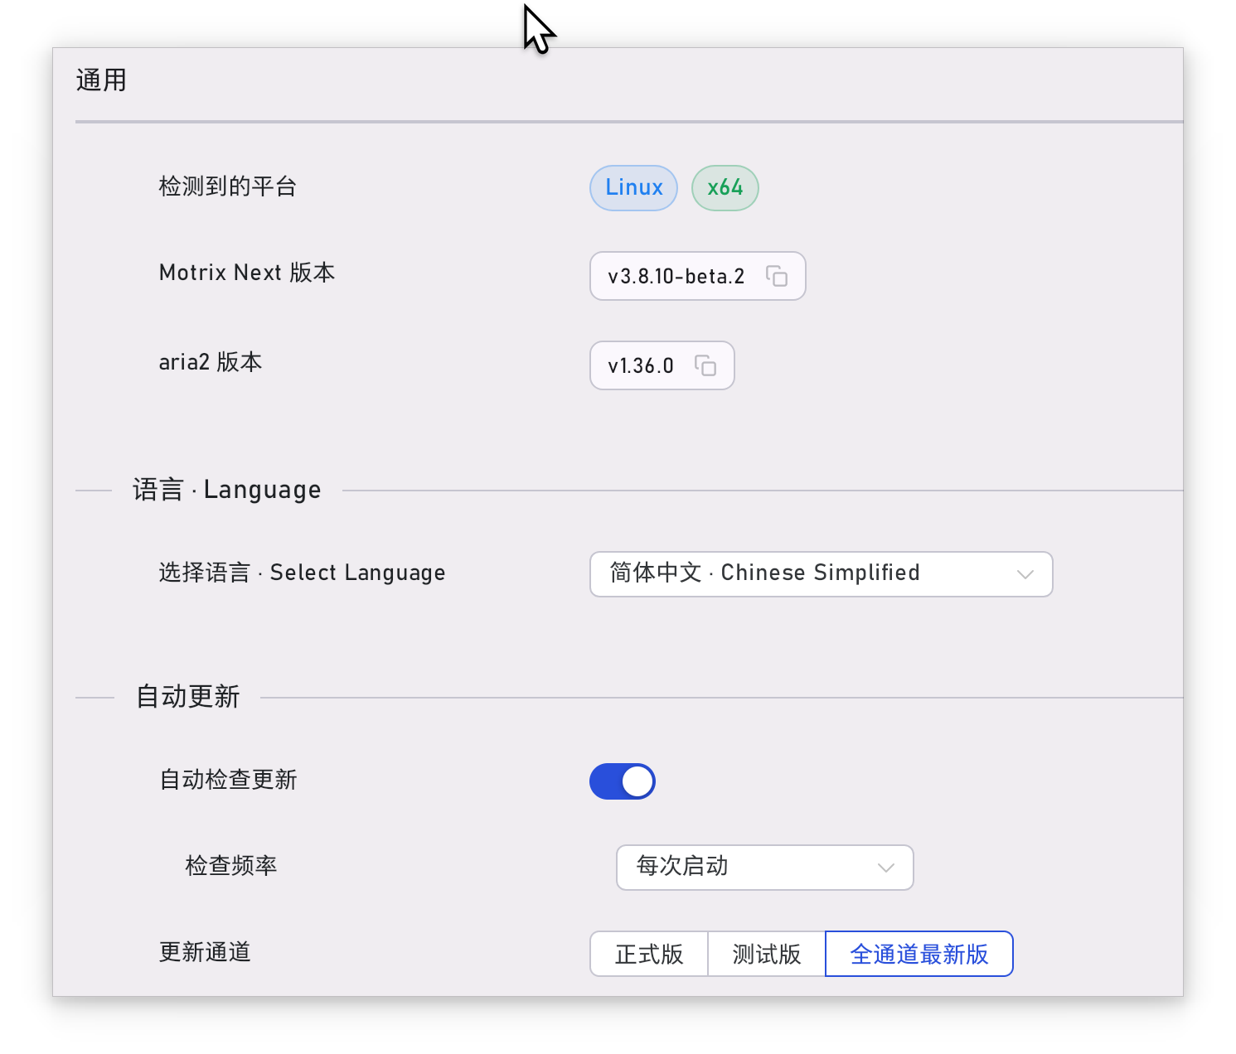Screen dimensions: 1236x1054
Task: Click the 通用 section title
Action: point(101,80)
